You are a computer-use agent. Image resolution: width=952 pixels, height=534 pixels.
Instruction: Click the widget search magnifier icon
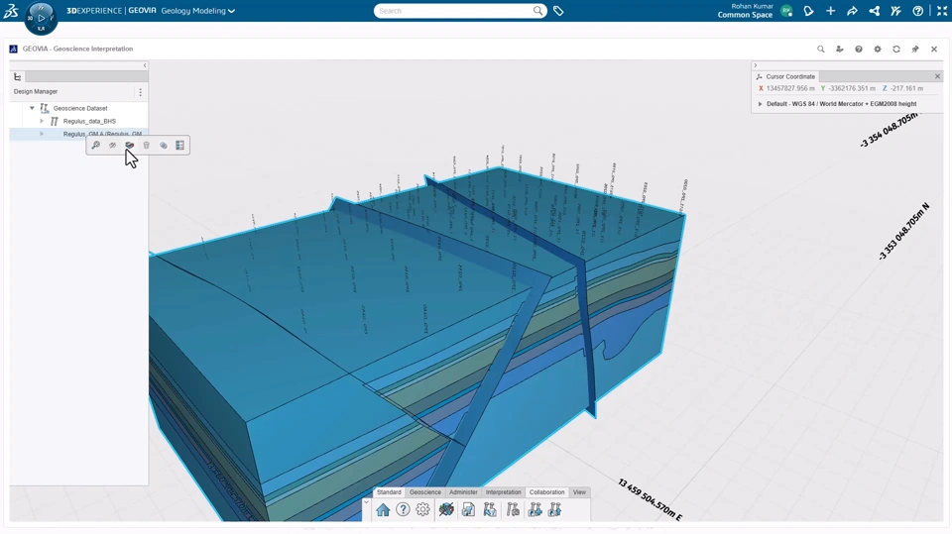pyautogui.click(x=821, y=50)
